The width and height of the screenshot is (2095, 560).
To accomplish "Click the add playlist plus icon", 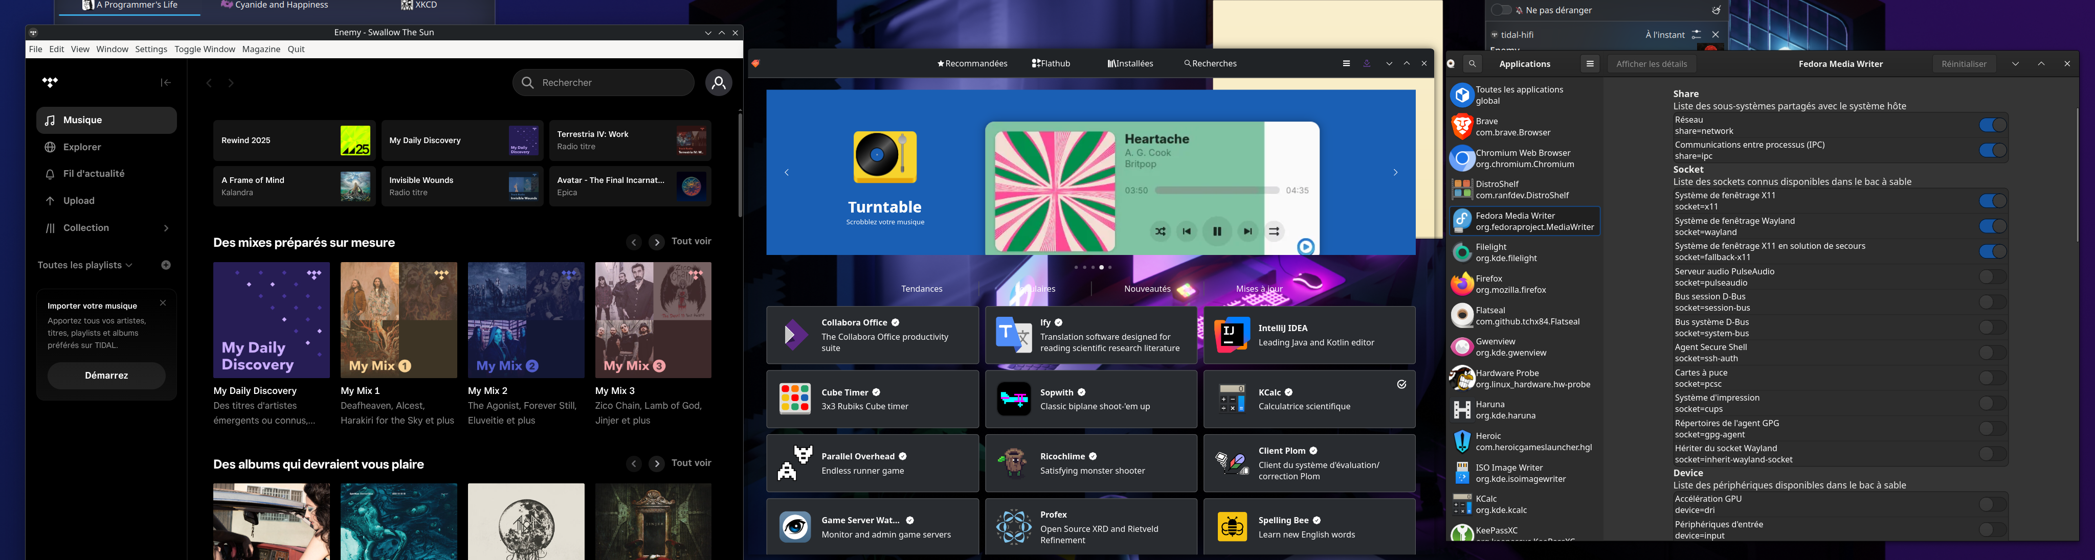I will point(166,265).
